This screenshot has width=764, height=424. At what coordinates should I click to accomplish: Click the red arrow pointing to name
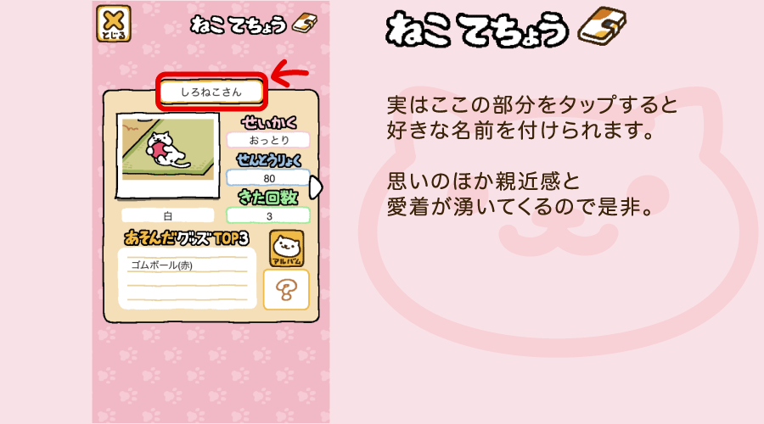pyautogui.click(x=290, y=73)
